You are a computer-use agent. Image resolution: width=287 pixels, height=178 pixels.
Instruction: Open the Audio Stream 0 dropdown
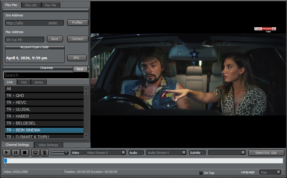point(184,153)
